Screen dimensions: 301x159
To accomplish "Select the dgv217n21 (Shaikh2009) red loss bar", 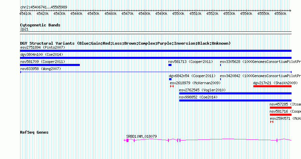I will [272, 86].
